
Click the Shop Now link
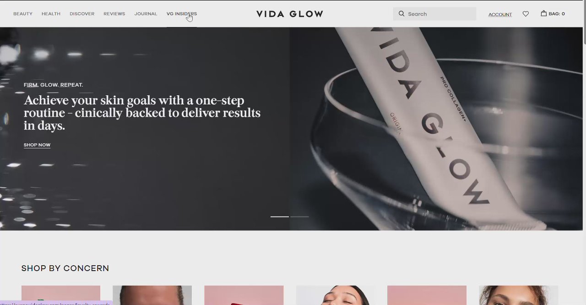pos(37,145)
